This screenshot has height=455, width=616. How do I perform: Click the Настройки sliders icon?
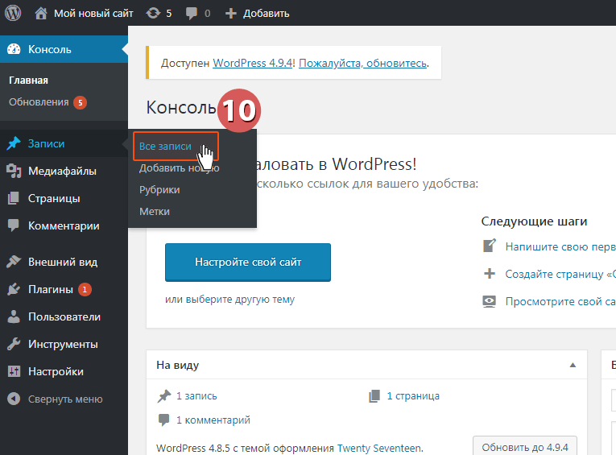click(14, 371)
